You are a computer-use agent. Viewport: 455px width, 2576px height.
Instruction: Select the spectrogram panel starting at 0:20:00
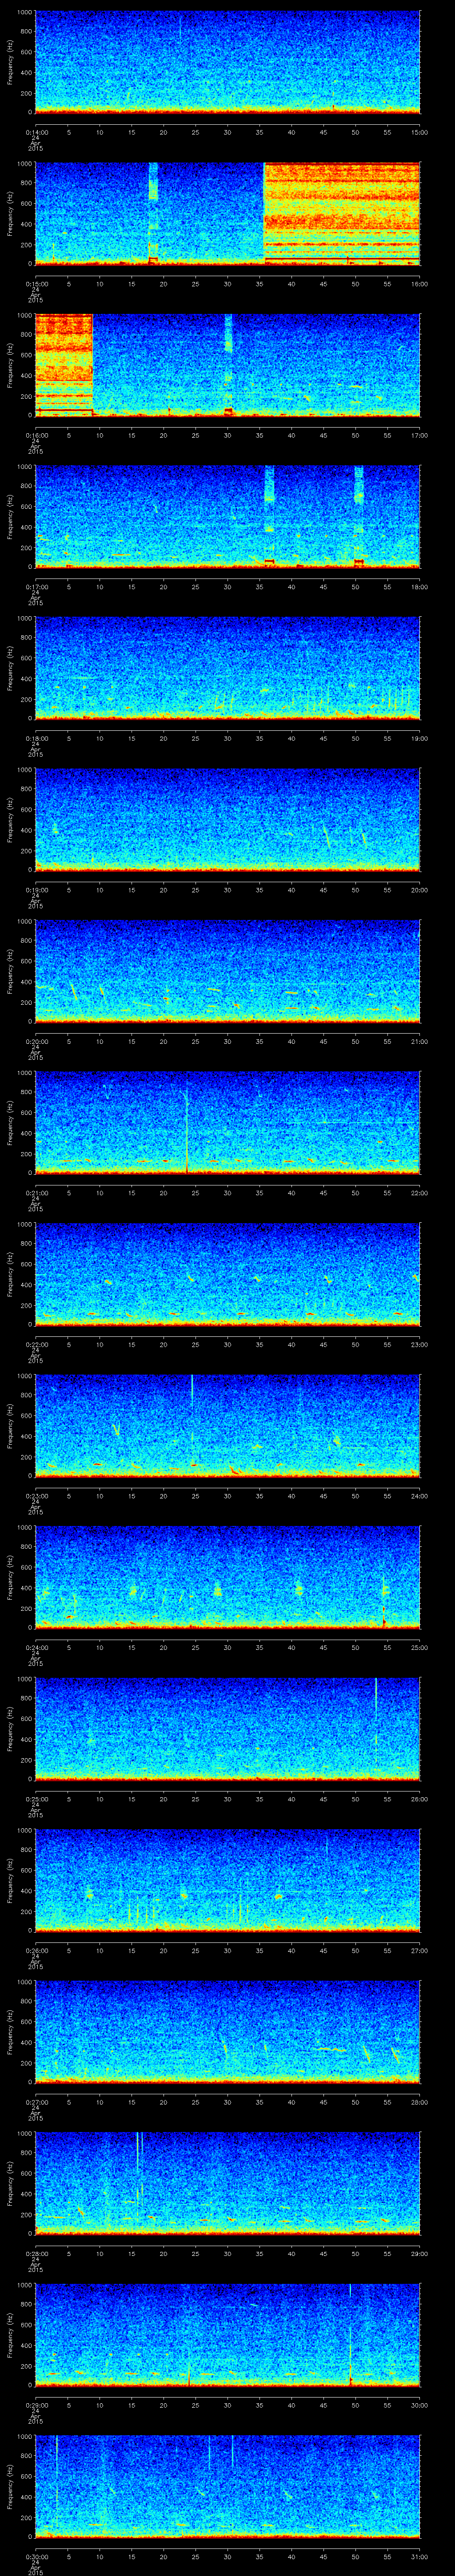(x=227, y=971)
